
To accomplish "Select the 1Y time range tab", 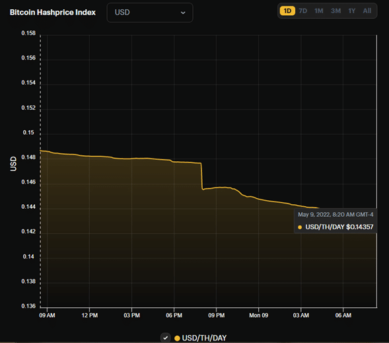I will [352, 11].
